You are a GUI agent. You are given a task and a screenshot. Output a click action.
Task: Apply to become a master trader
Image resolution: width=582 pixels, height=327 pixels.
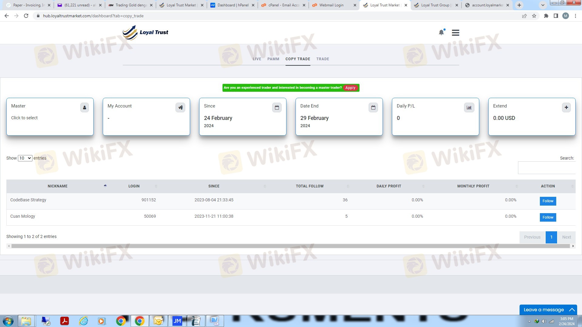pyautogui.click(x=350, y=88)
